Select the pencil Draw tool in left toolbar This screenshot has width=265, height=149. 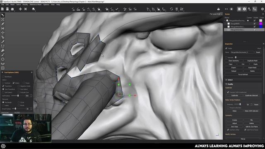[x=3, y=24]
